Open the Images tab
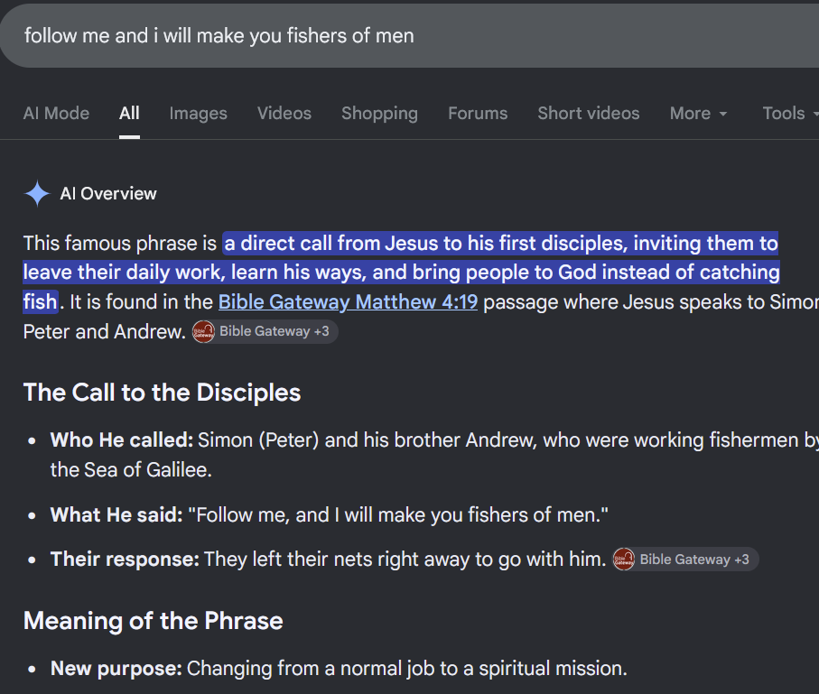 (198, 114)
